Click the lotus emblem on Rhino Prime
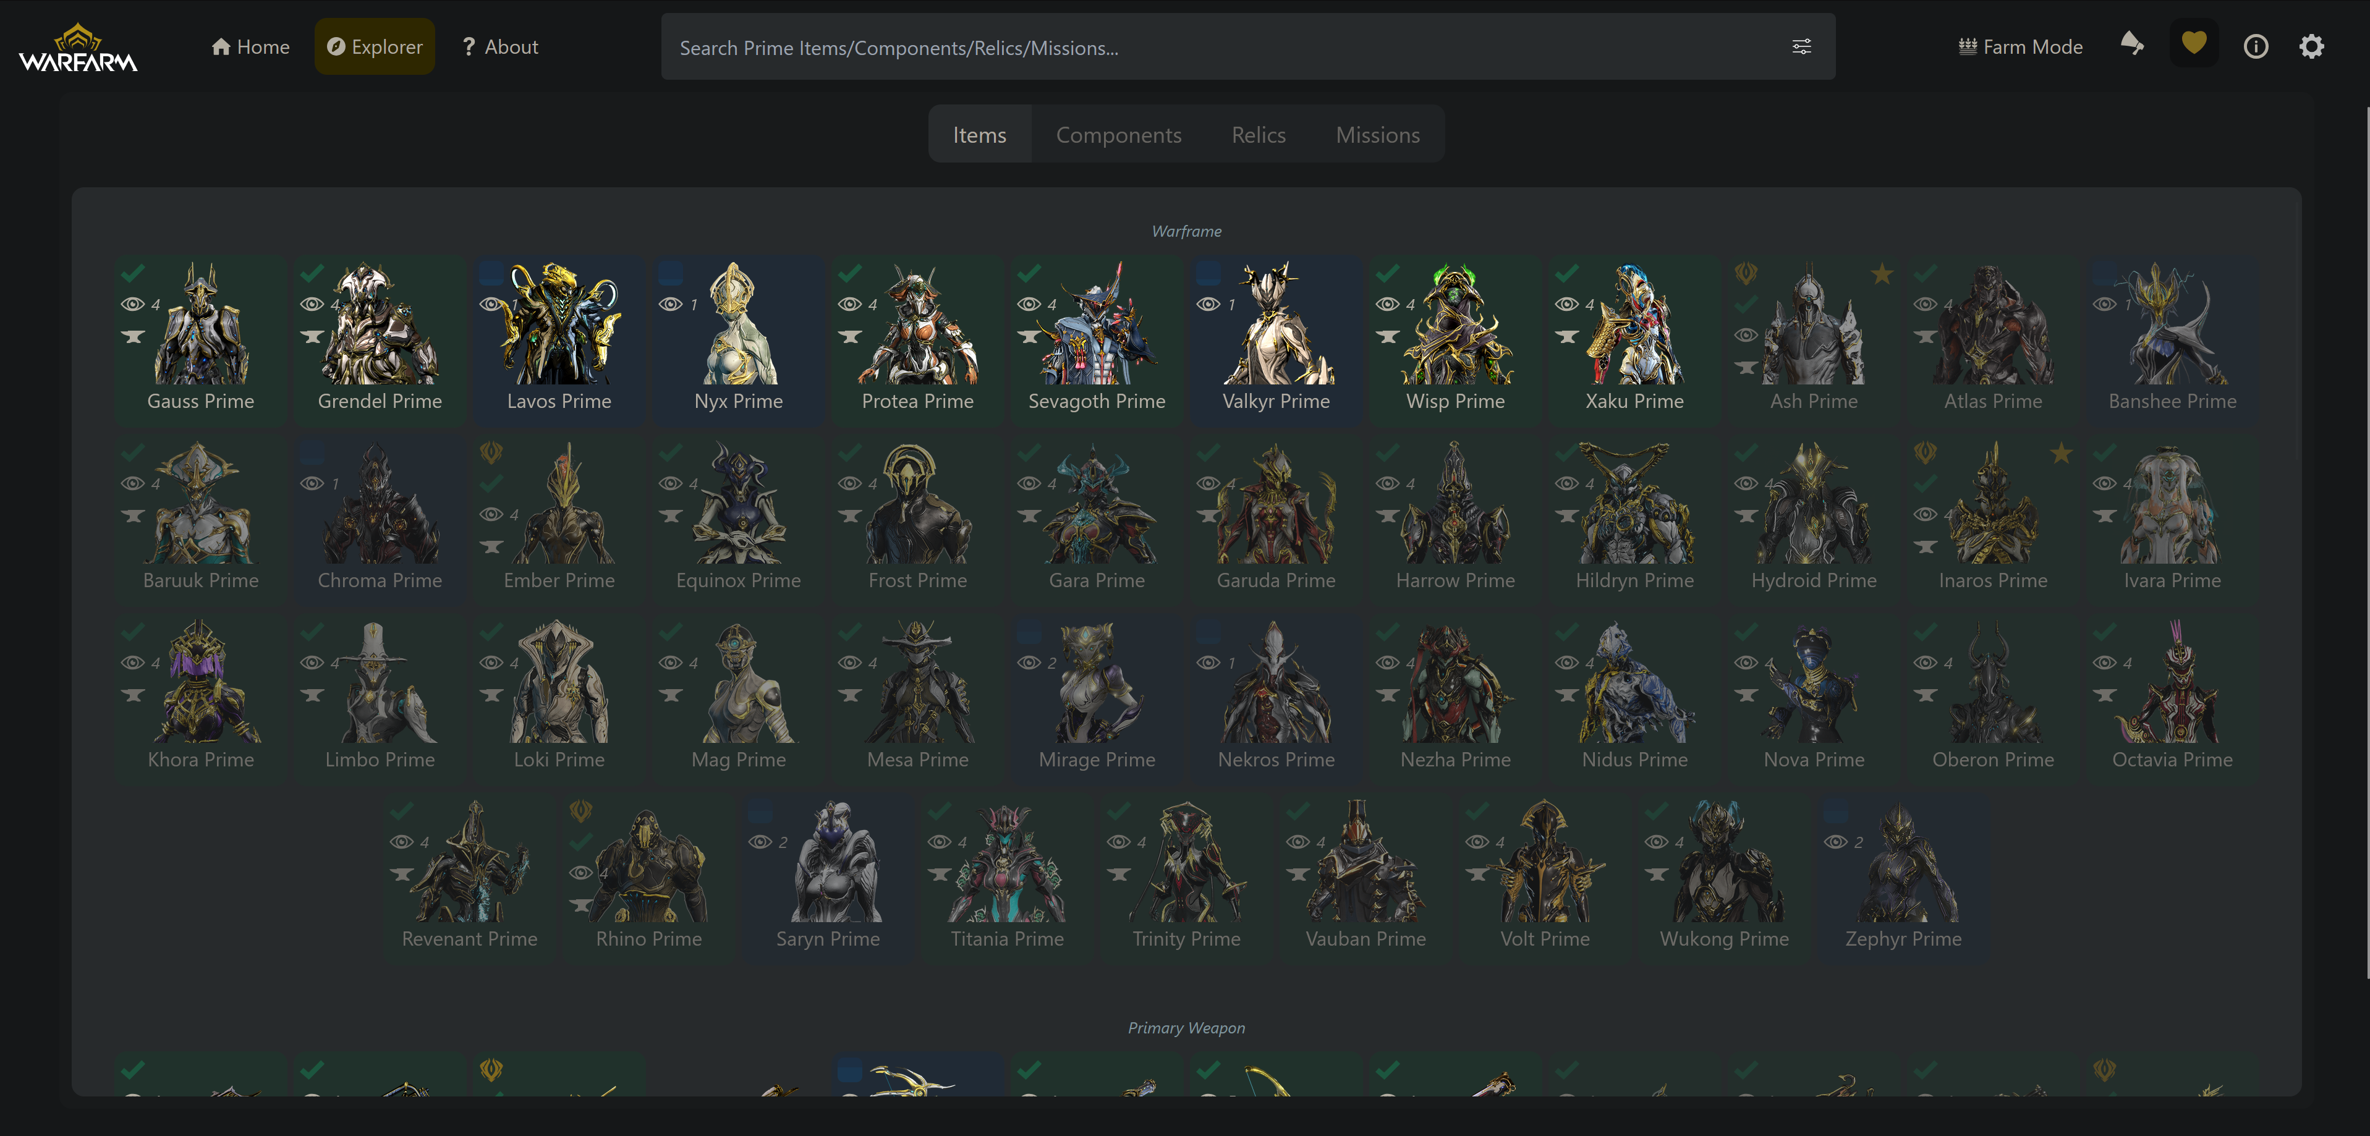2370x1136 pixels. 580,812
